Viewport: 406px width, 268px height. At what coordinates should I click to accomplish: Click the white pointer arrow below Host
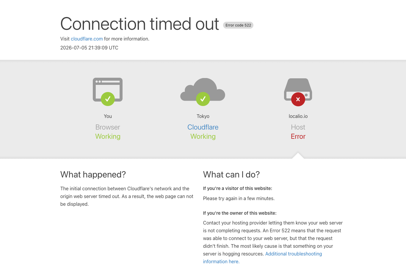coord(298,156)
